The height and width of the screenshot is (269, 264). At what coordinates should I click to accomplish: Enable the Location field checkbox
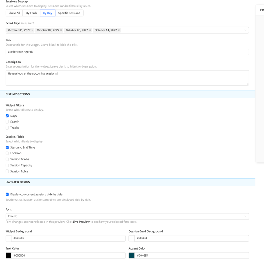[7, 153]
